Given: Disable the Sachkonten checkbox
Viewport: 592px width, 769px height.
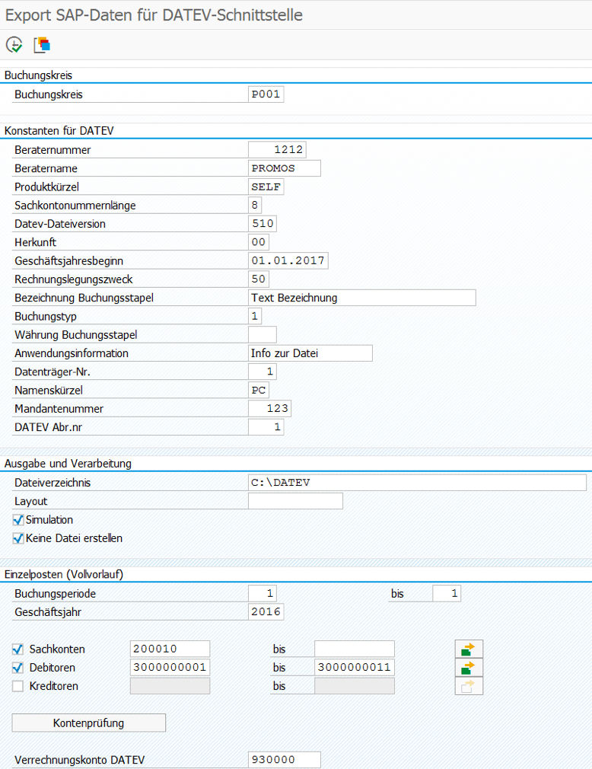Looking at the screenshot, I should tap(18, 649).
